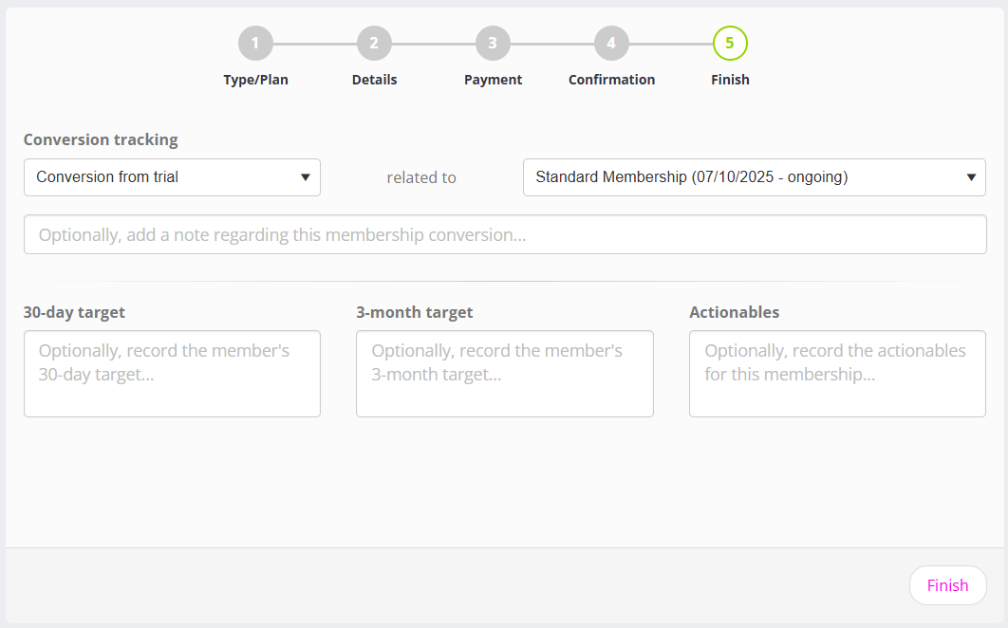Viewport: 1008px width, 628px height.
Task: Open the Standard Membership dropdown
Action: click(x=740, y=177)
